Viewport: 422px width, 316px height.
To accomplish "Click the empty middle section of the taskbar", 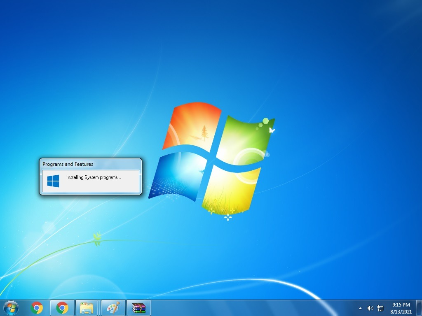I will [247, 308].
